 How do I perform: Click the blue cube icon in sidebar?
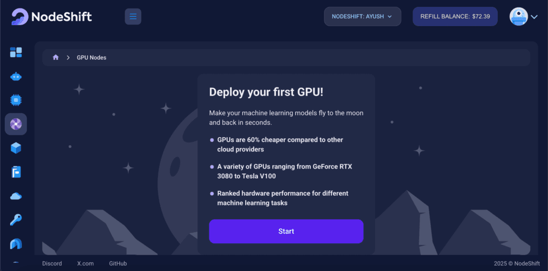(x=16, y=148)
